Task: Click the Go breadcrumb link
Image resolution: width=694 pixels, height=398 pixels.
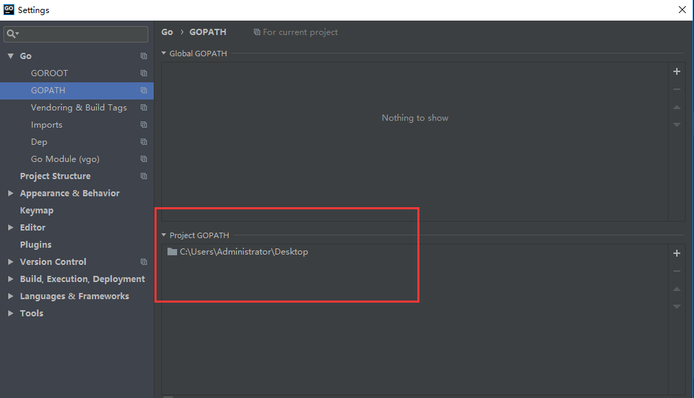Action: (x=167, y=32)
